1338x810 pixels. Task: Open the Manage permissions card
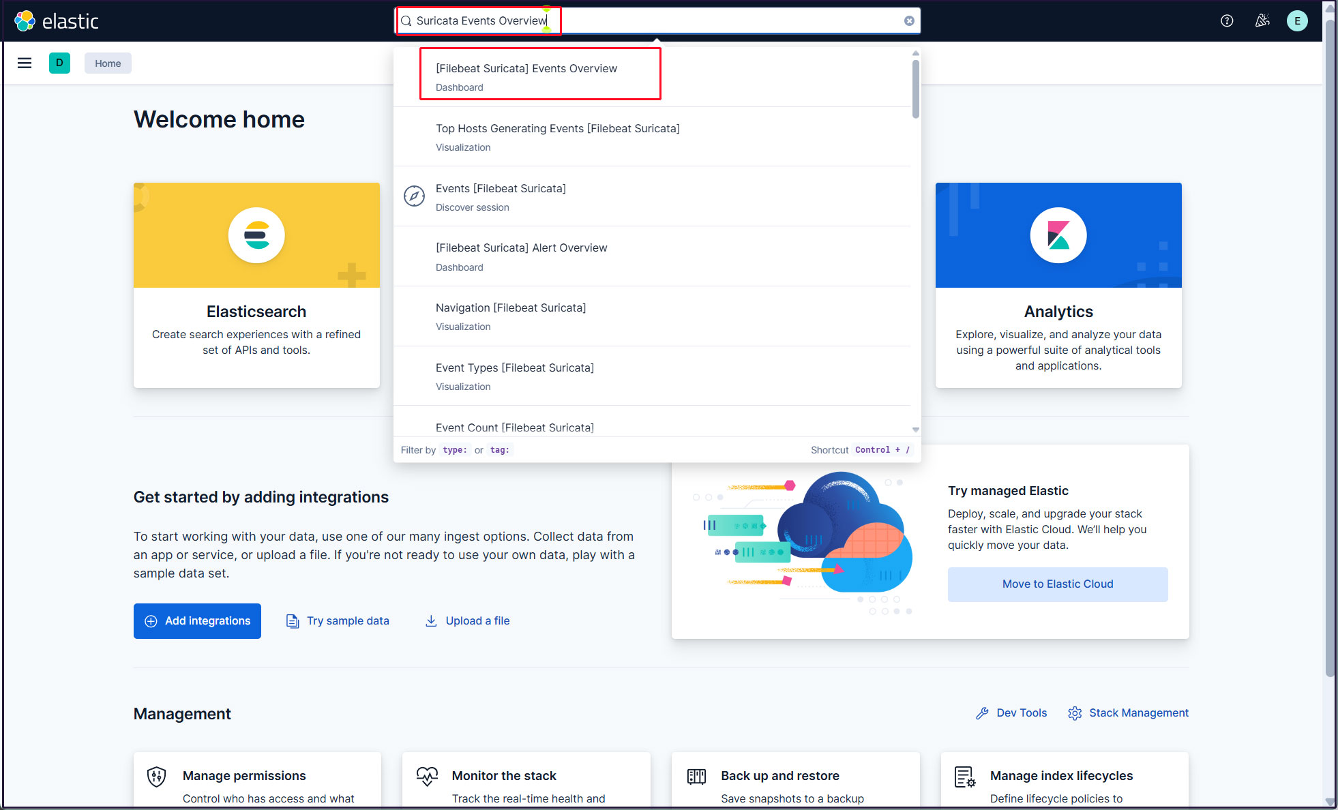(x=257, y=781)
